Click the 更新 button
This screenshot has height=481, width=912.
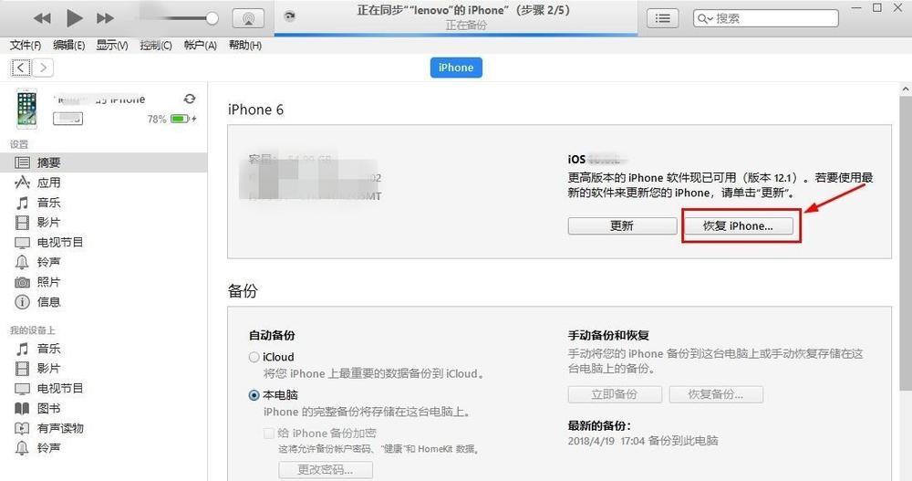coord(622,226)
